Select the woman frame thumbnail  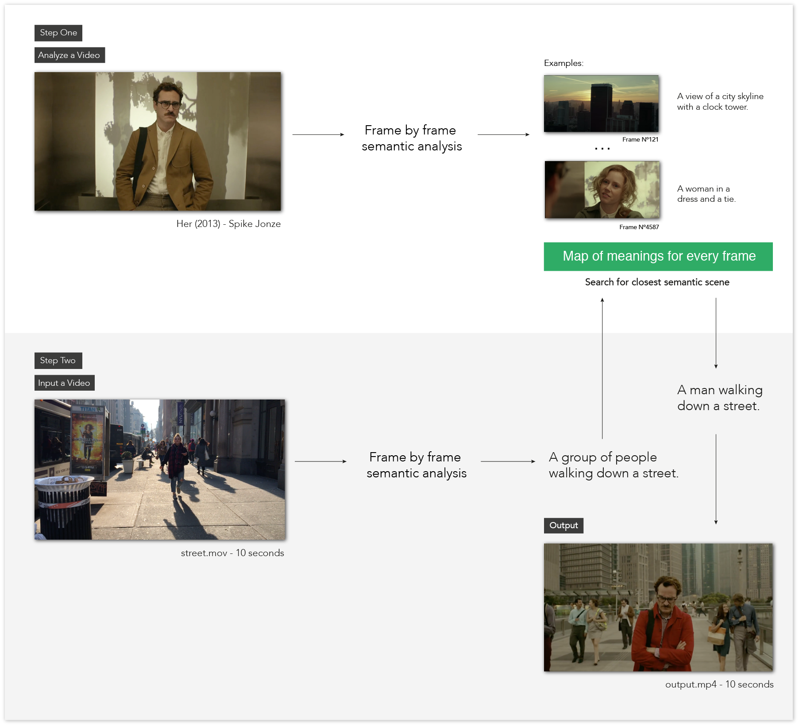point(602,190)
